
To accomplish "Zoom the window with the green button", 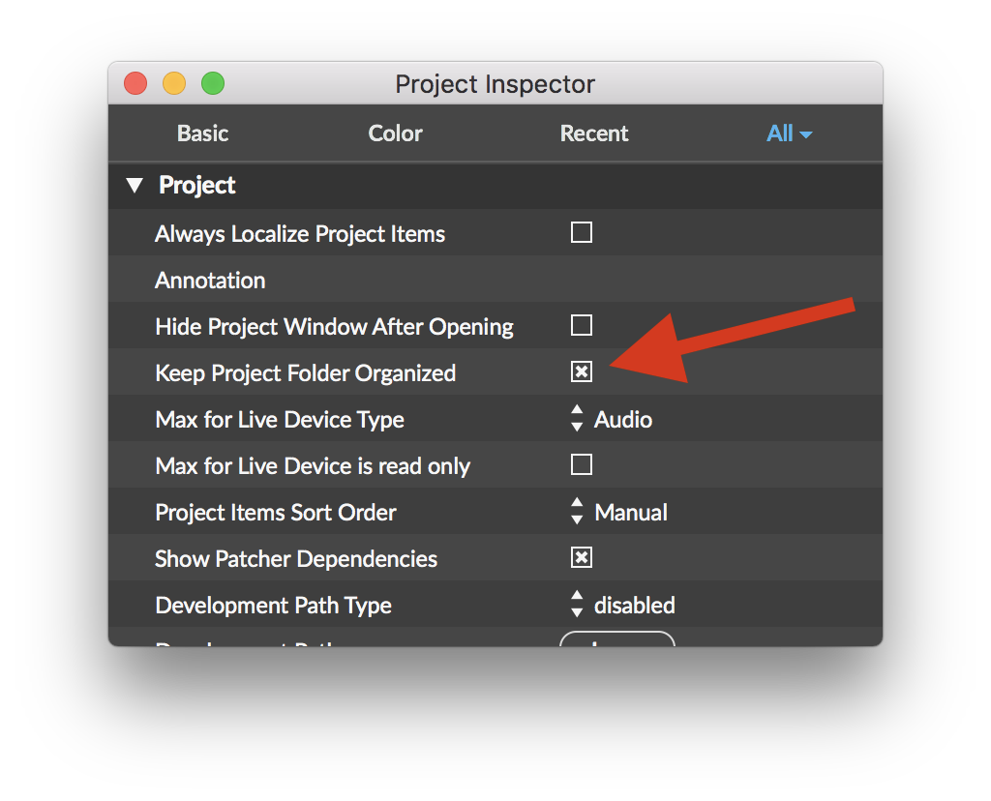I will pyautogui.click(x=213, y=83).
